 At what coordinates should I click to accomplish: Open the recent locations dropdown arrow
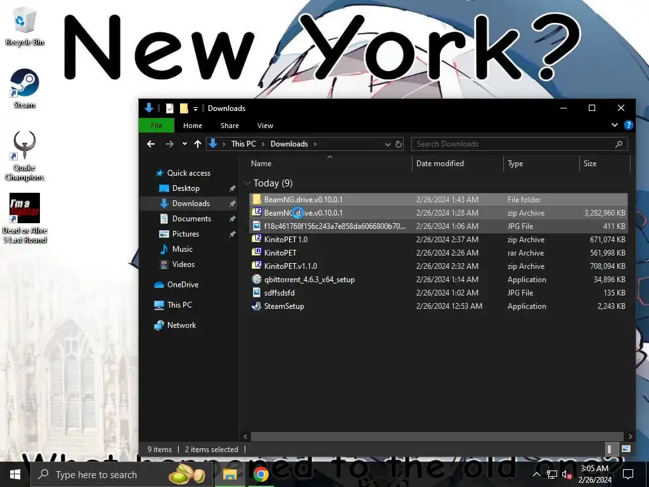pos(184,144)
